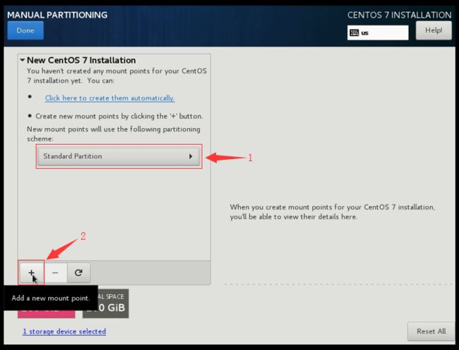Click here to create them automatically link
The width and height of the screenshot is (459, 350).
point(109,98)
